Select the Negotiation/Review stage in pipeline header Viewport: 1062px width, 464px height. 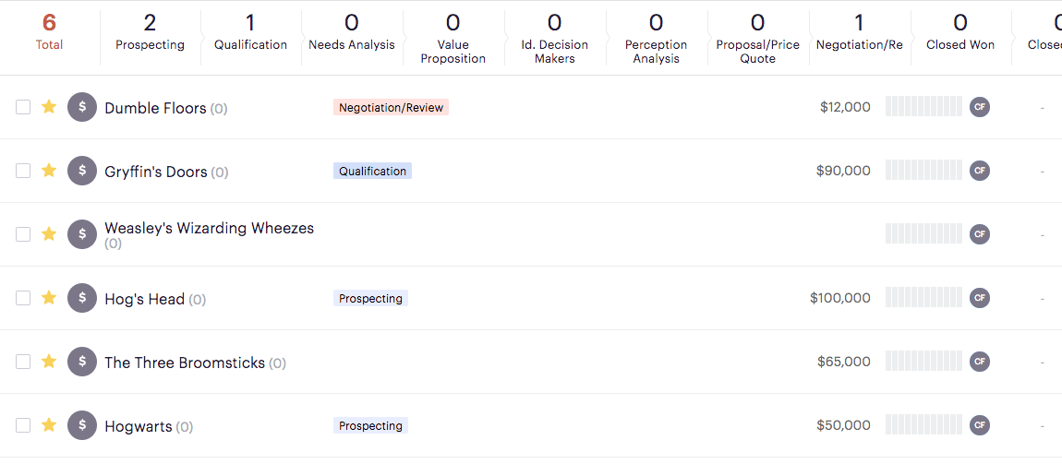[x=859, y=33]
